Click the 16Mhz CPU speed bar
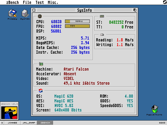Screen dimensions: 167x125 (x=77, y=21)
